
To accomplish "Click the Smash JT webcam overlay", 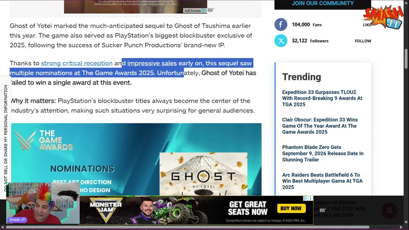I will click(x=43, y=203).
